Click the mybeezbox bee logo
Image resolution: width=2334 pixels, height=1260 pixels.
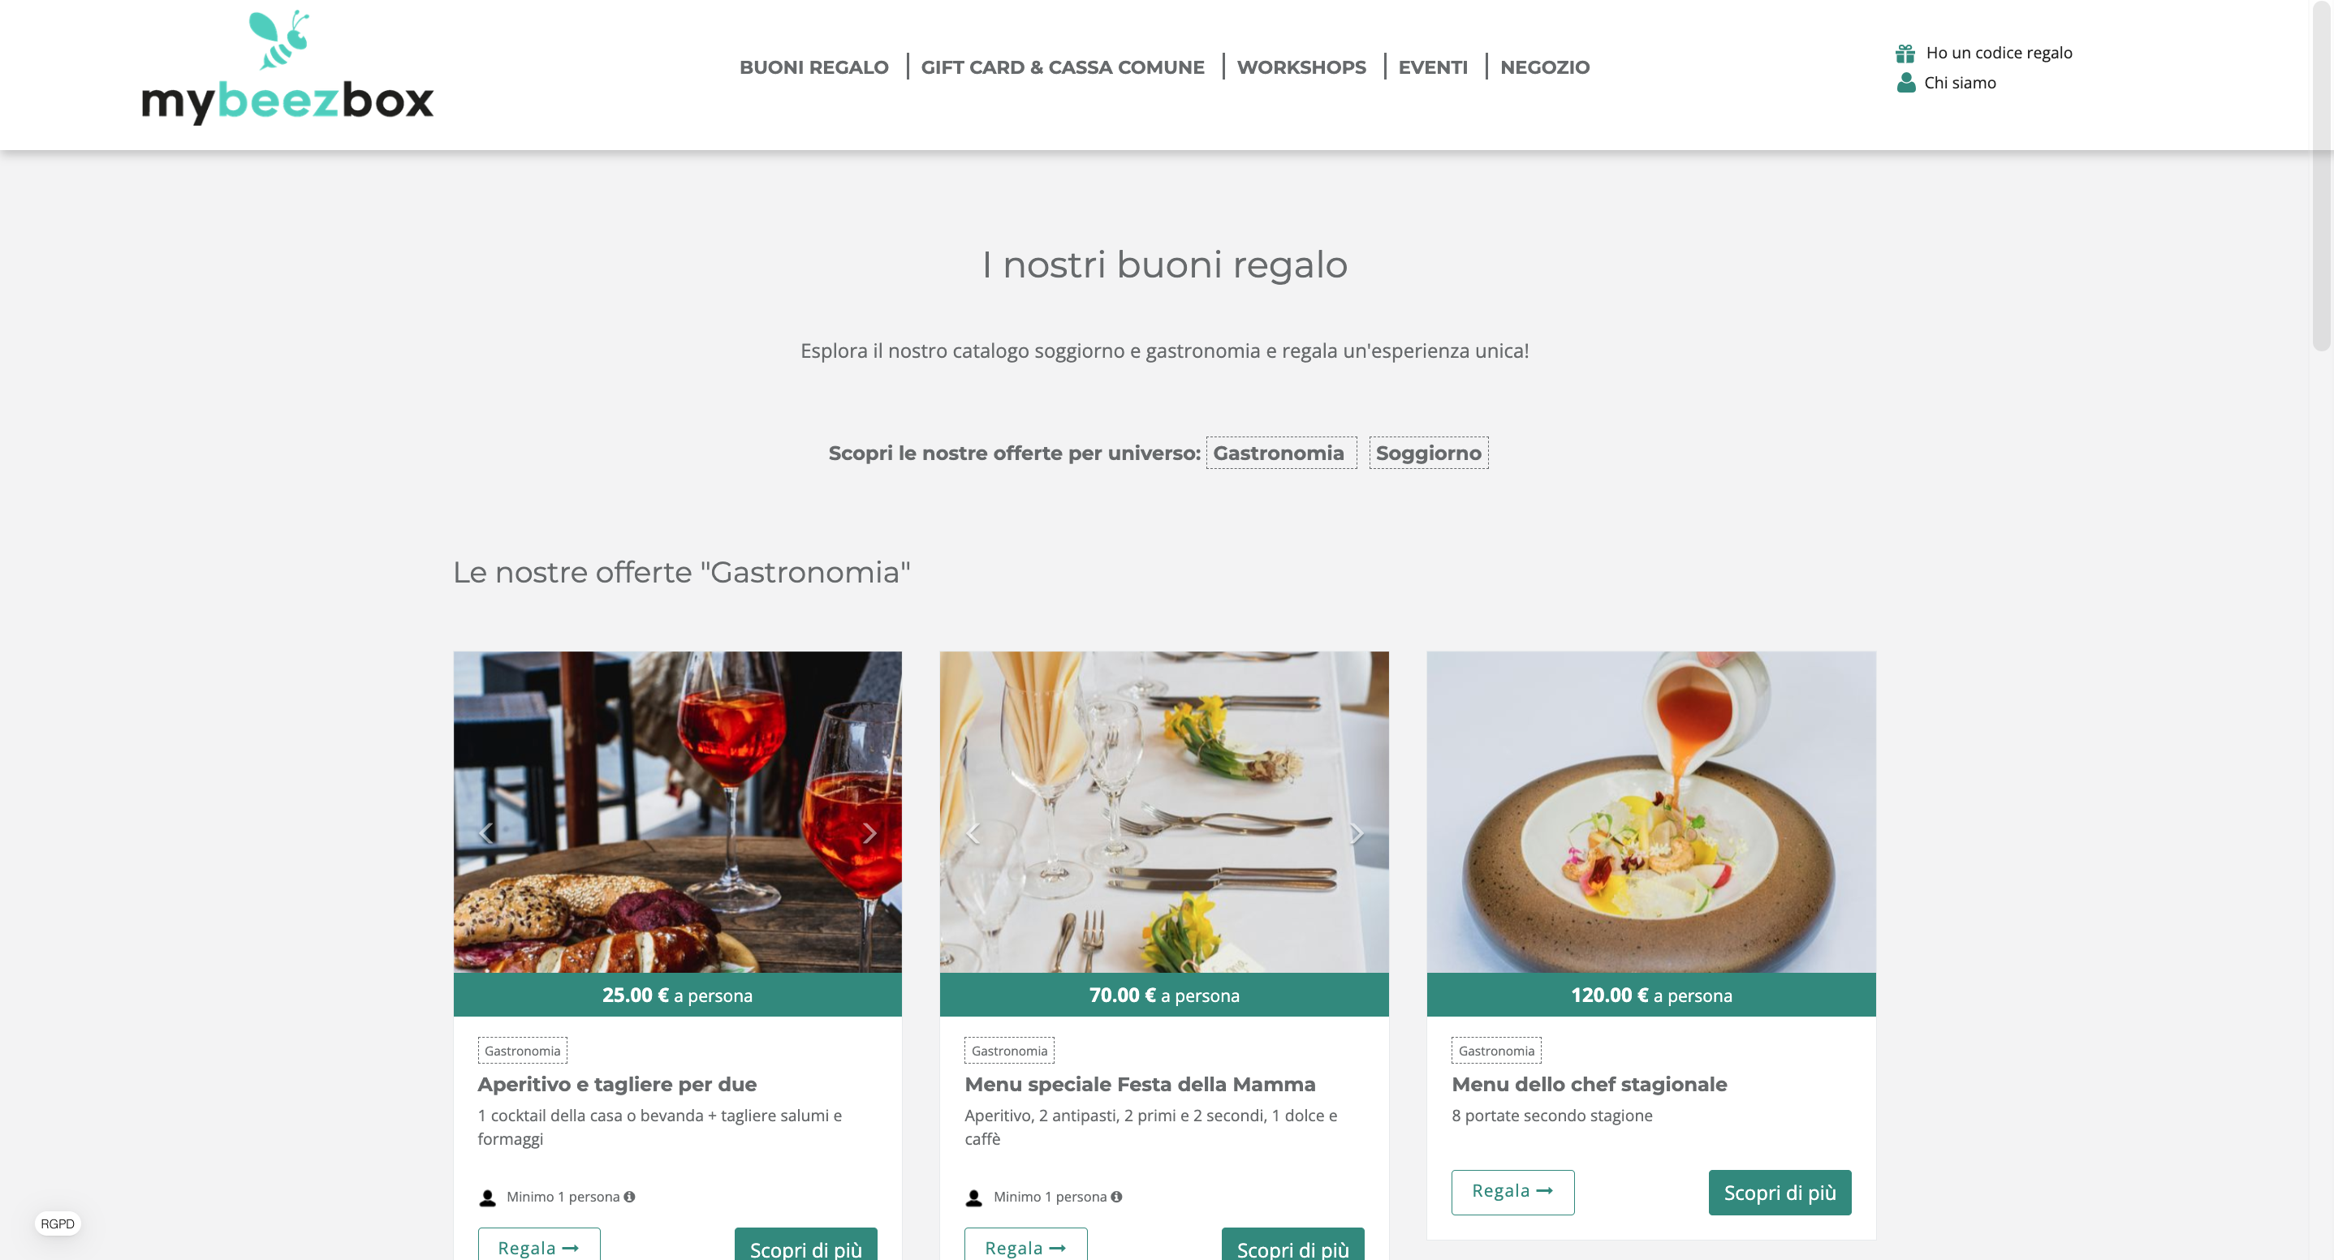pyautogui.click(x=287, y=67)
